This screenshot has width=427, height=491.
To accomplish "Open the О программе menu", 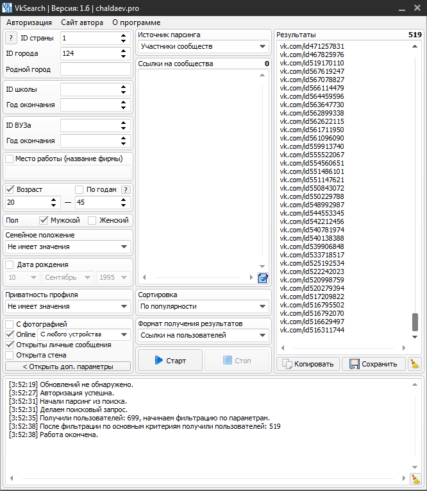I will (137, 22).
